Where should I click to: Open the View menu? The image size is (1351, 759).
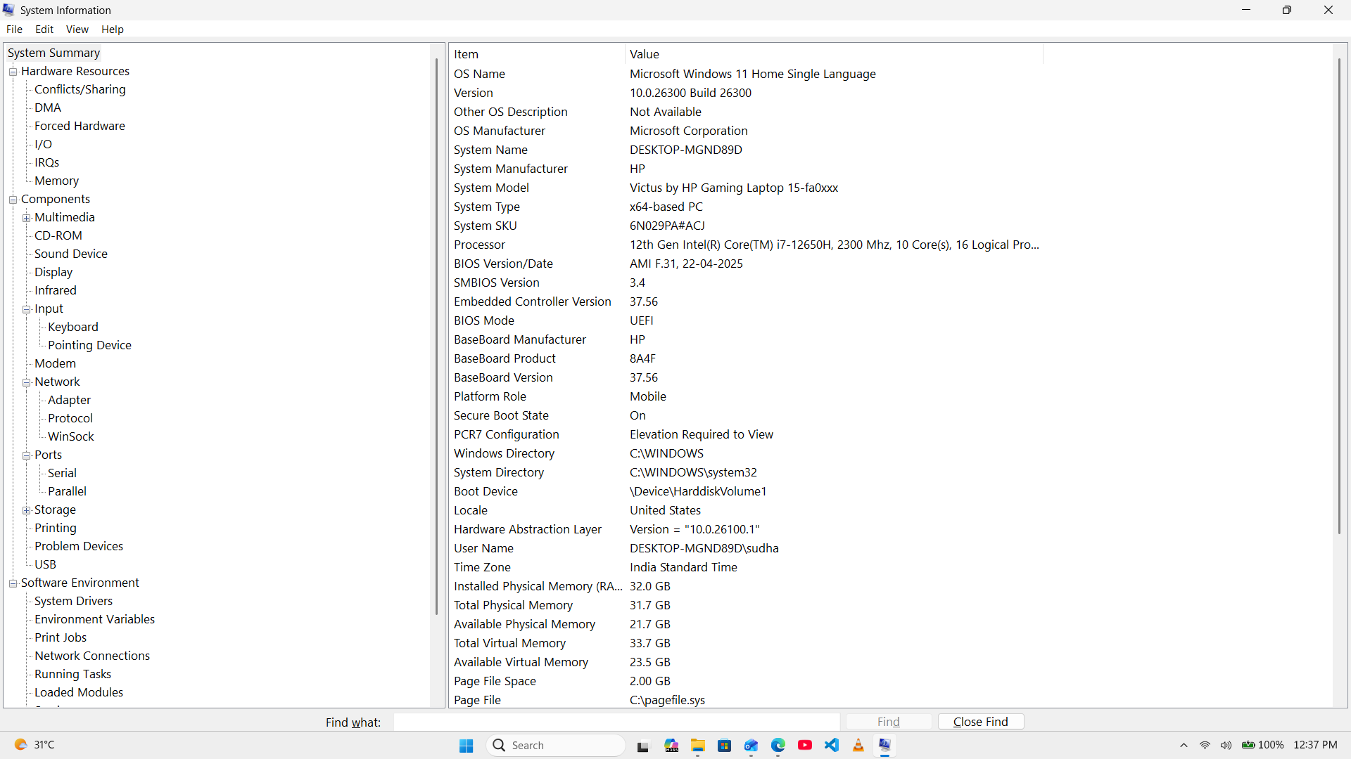(x=77, y=30)
